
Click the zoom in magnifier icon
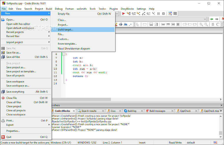click(x=201, y=24)
